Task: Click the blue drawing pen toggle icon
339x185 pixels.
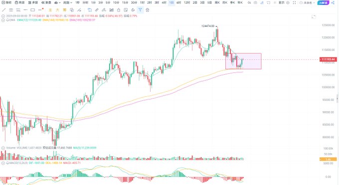Action: pyautogui.click(x=262, y=2)
